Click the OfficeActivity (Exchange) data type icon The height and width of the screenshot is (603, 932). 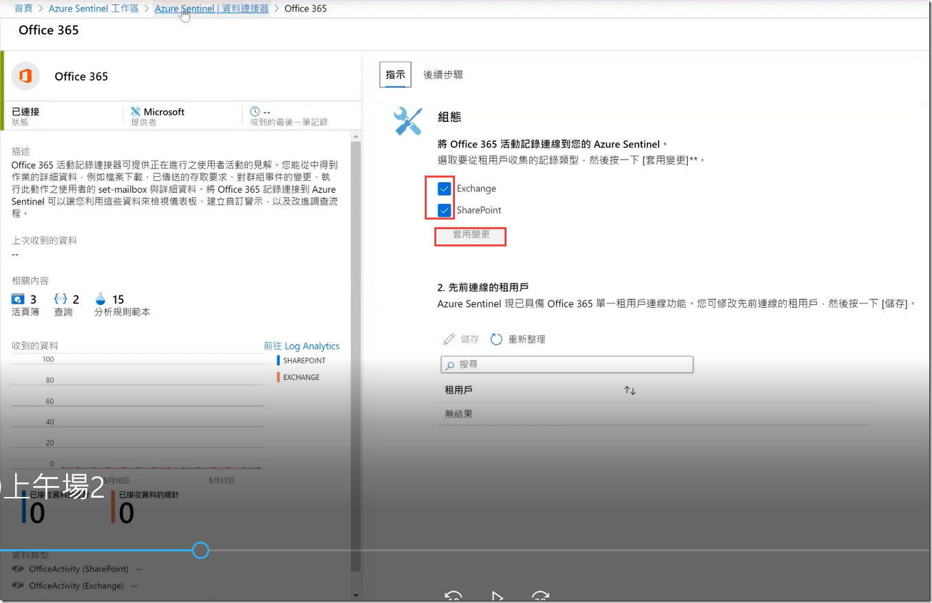coord(17,586)
